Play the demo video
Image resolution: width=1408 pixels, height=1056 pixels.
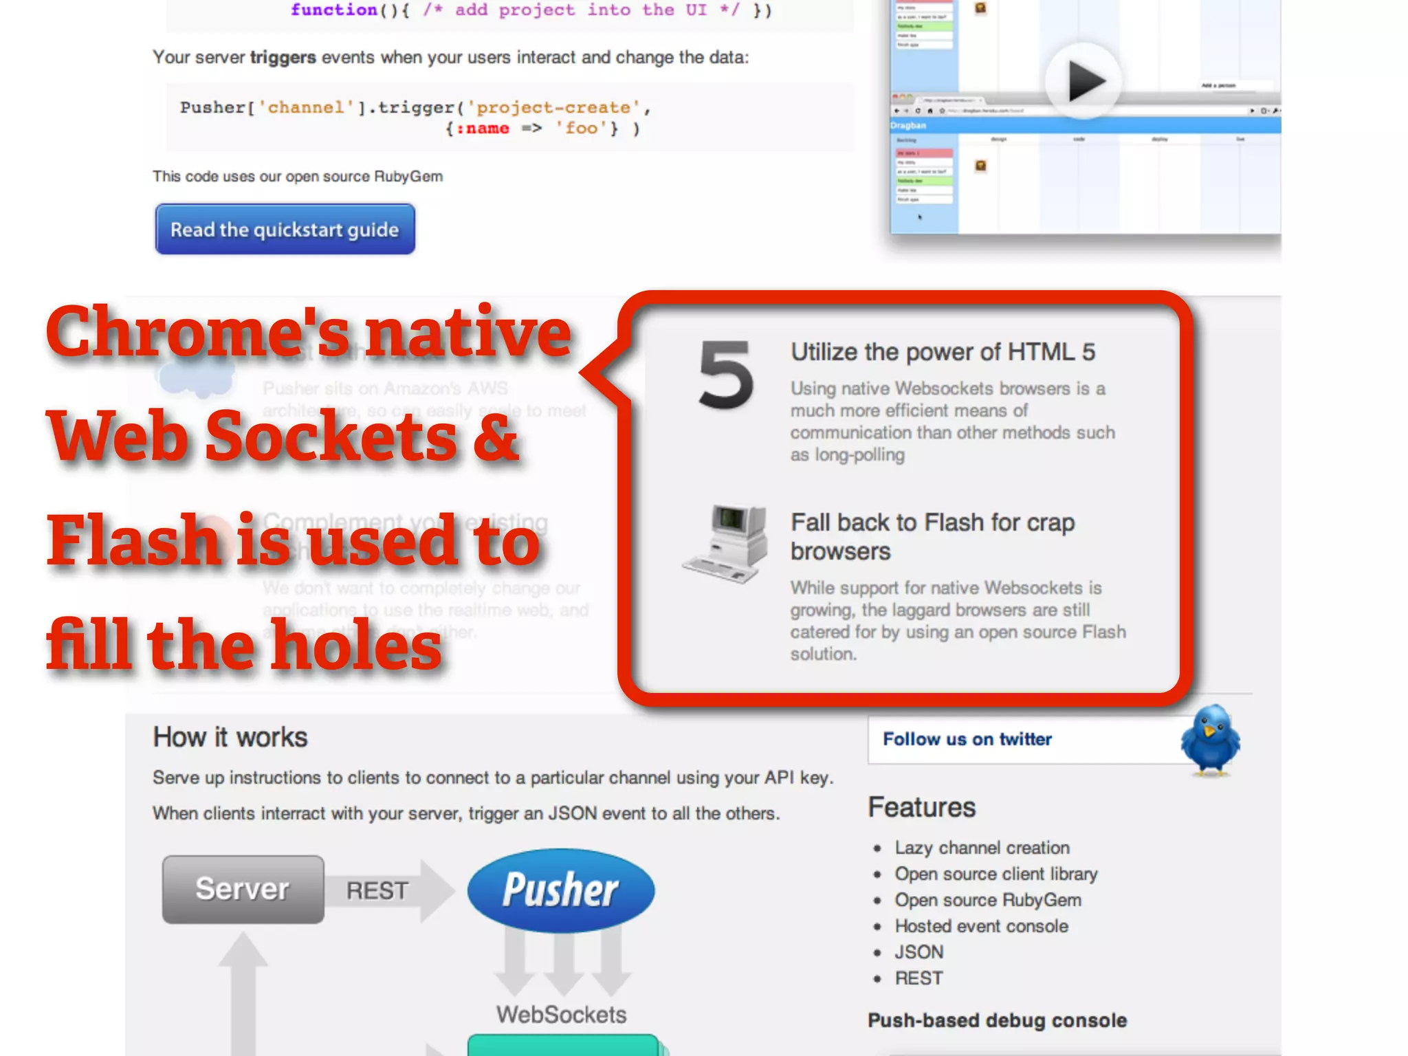[1083, 81]
